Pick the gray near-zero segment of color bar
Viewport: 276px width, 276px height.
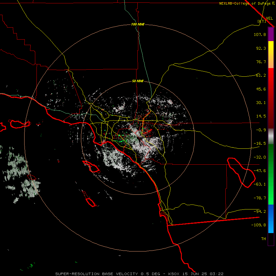271,136
